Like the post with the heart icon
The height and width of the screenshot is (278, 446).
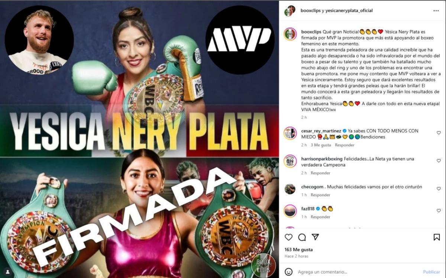click(x=288, y=237)
